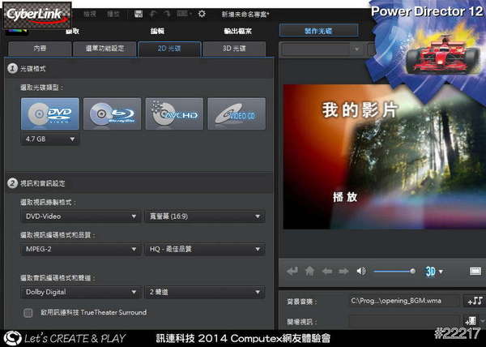This screenshot has width=486, height=347.
Task: Open the HQ video quality dropdown
Action: click(205, 249)
